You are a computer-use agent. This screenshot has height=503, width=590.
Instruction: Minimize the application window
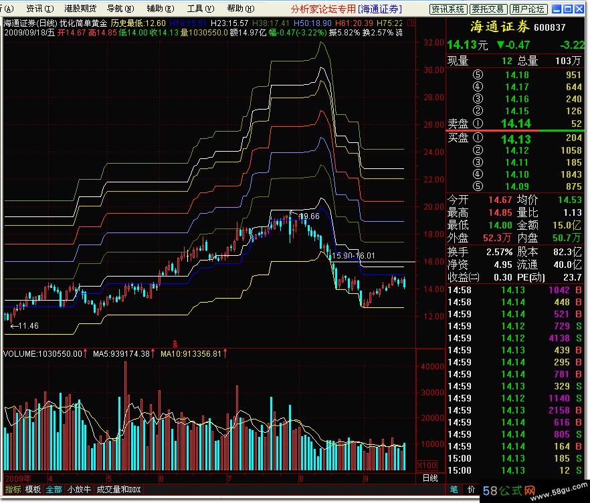coord(557,9)
